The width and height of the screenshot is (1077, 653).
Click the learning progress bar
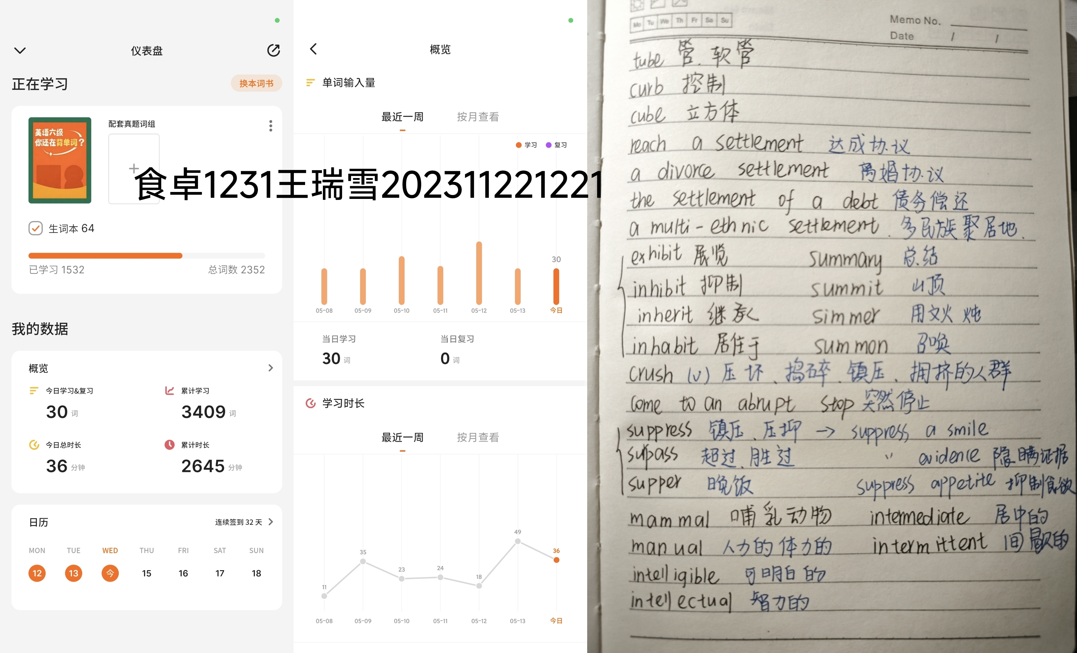tap(146, 256)
